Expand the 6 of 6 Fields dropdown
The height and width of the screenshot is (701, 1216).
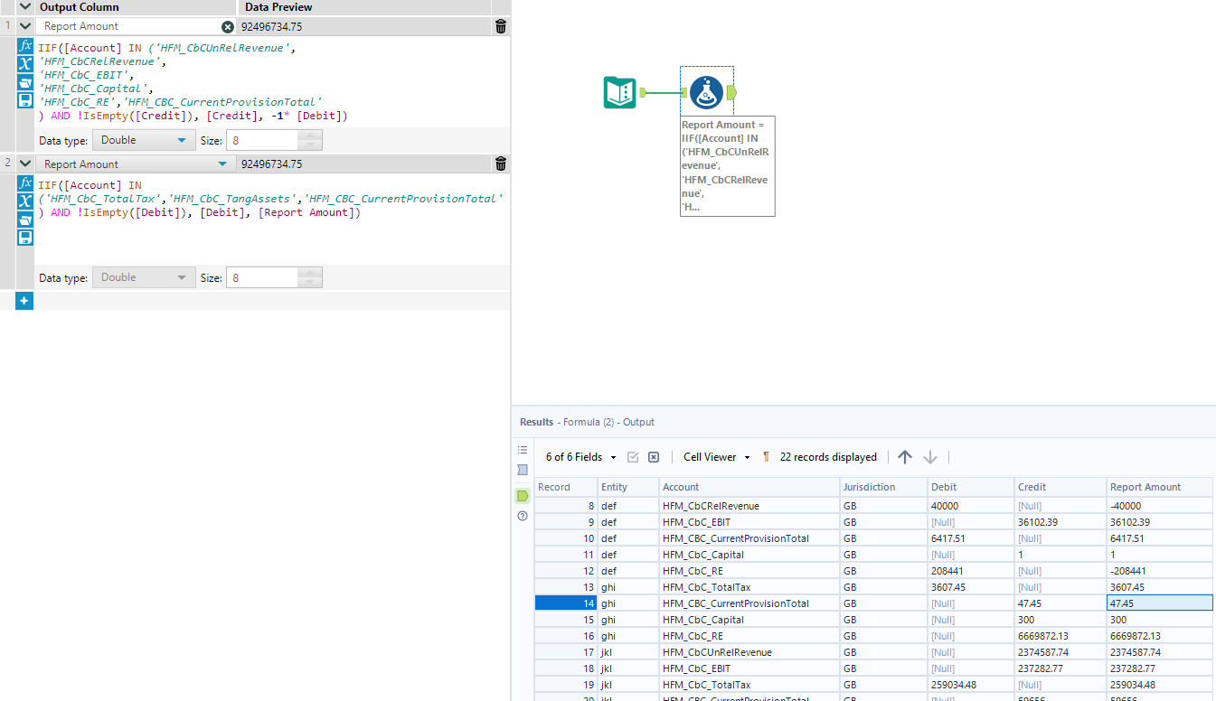[581, 457]
